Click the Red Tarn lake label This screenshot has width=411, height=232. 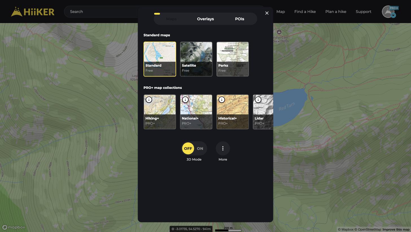(x=287, y=106)
